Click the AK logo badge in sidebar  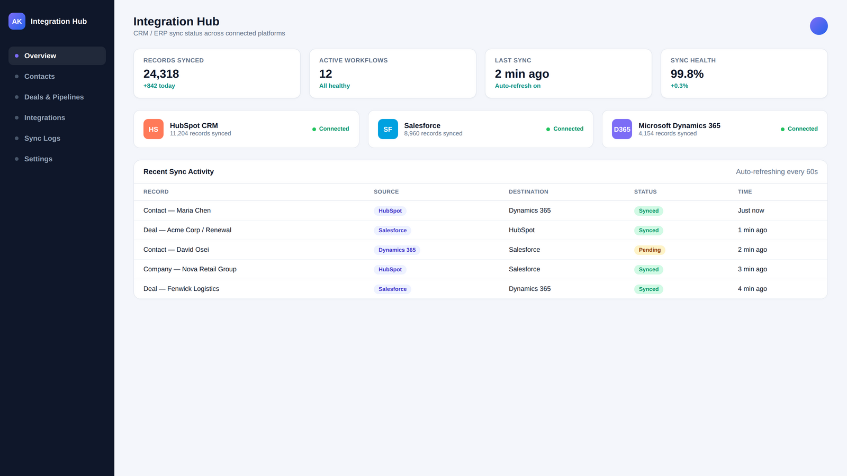pos(17,21)
